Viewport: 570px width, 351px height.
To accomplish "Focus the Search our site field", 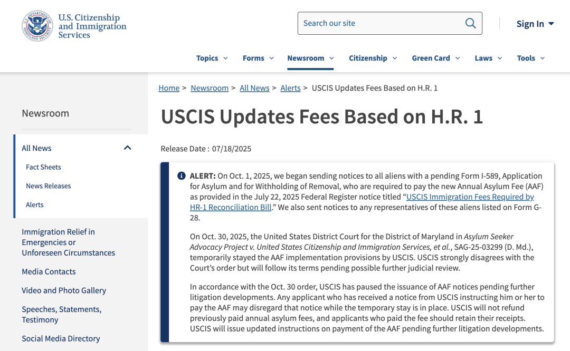I will coord(389,23).
